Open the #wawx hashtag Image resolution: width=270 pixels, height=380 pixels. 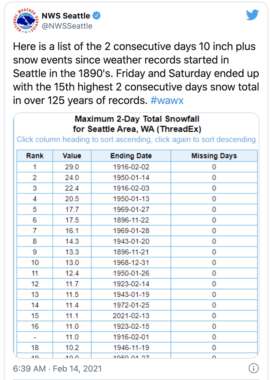(167, 100)
